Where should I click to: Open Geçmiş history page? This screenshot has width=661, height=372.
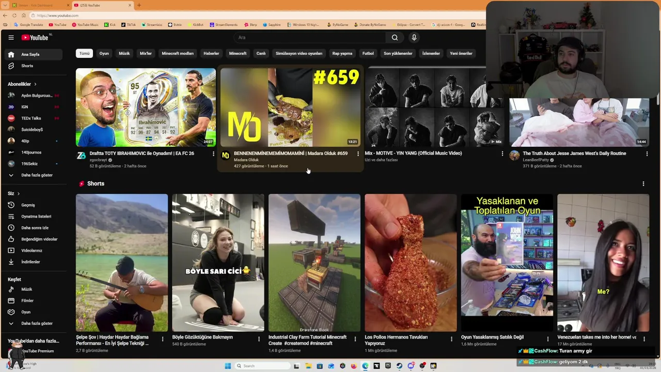click(x=34, y=205)
